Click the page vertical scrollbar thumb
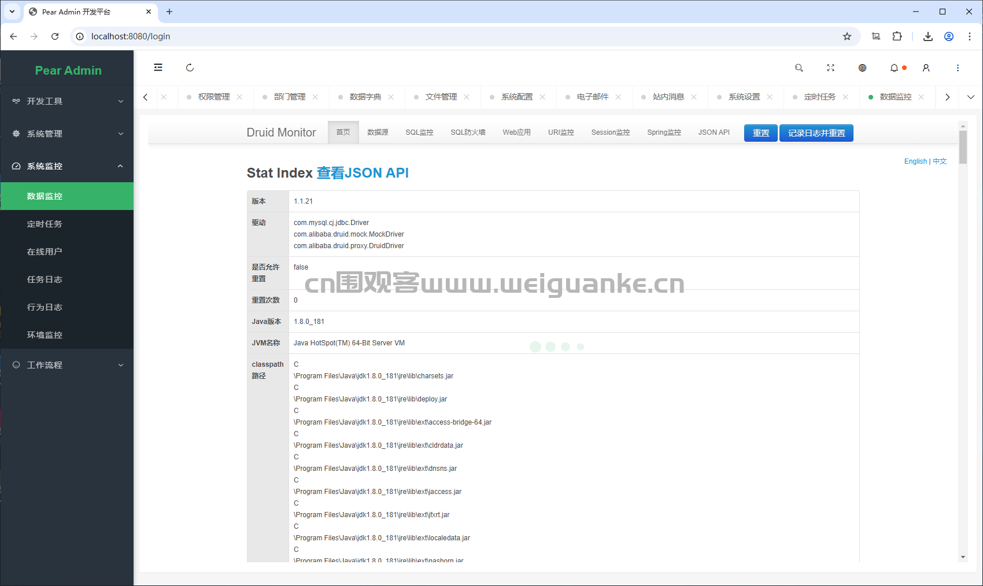983x586 pixels. (x=963, y=147)
